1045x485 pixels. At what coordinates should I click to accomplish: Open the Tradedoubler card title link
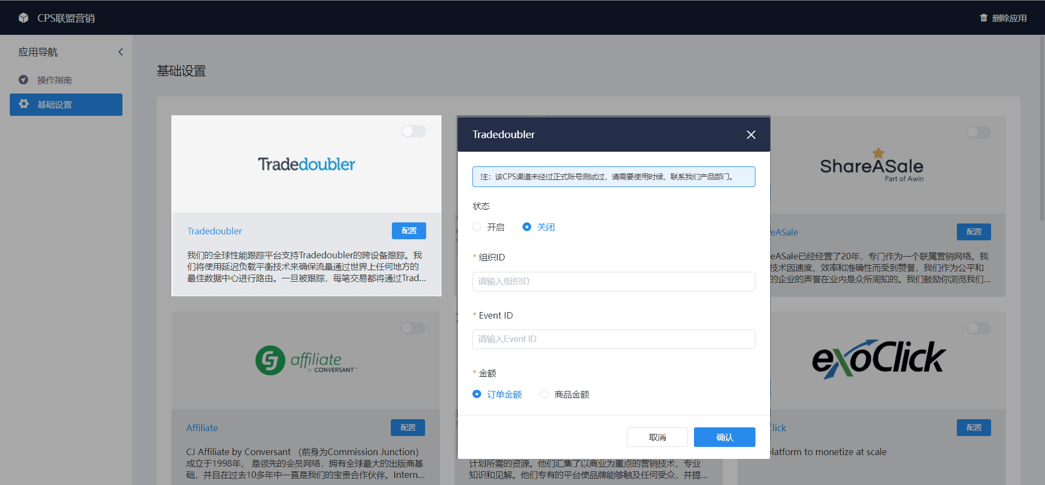(214, 231)
